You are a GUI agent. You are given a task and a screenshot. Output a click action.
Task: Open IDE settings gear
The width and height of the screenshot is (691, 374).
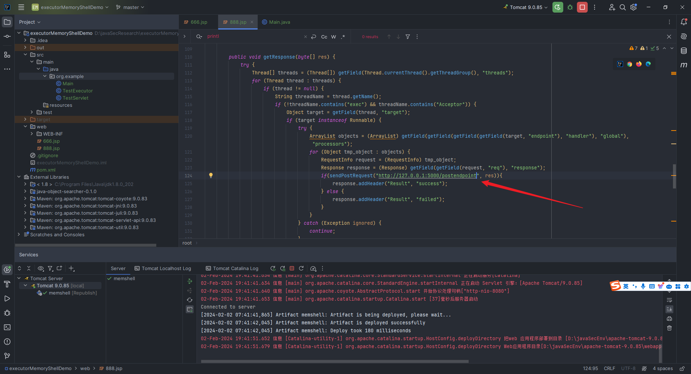[634, 7]
